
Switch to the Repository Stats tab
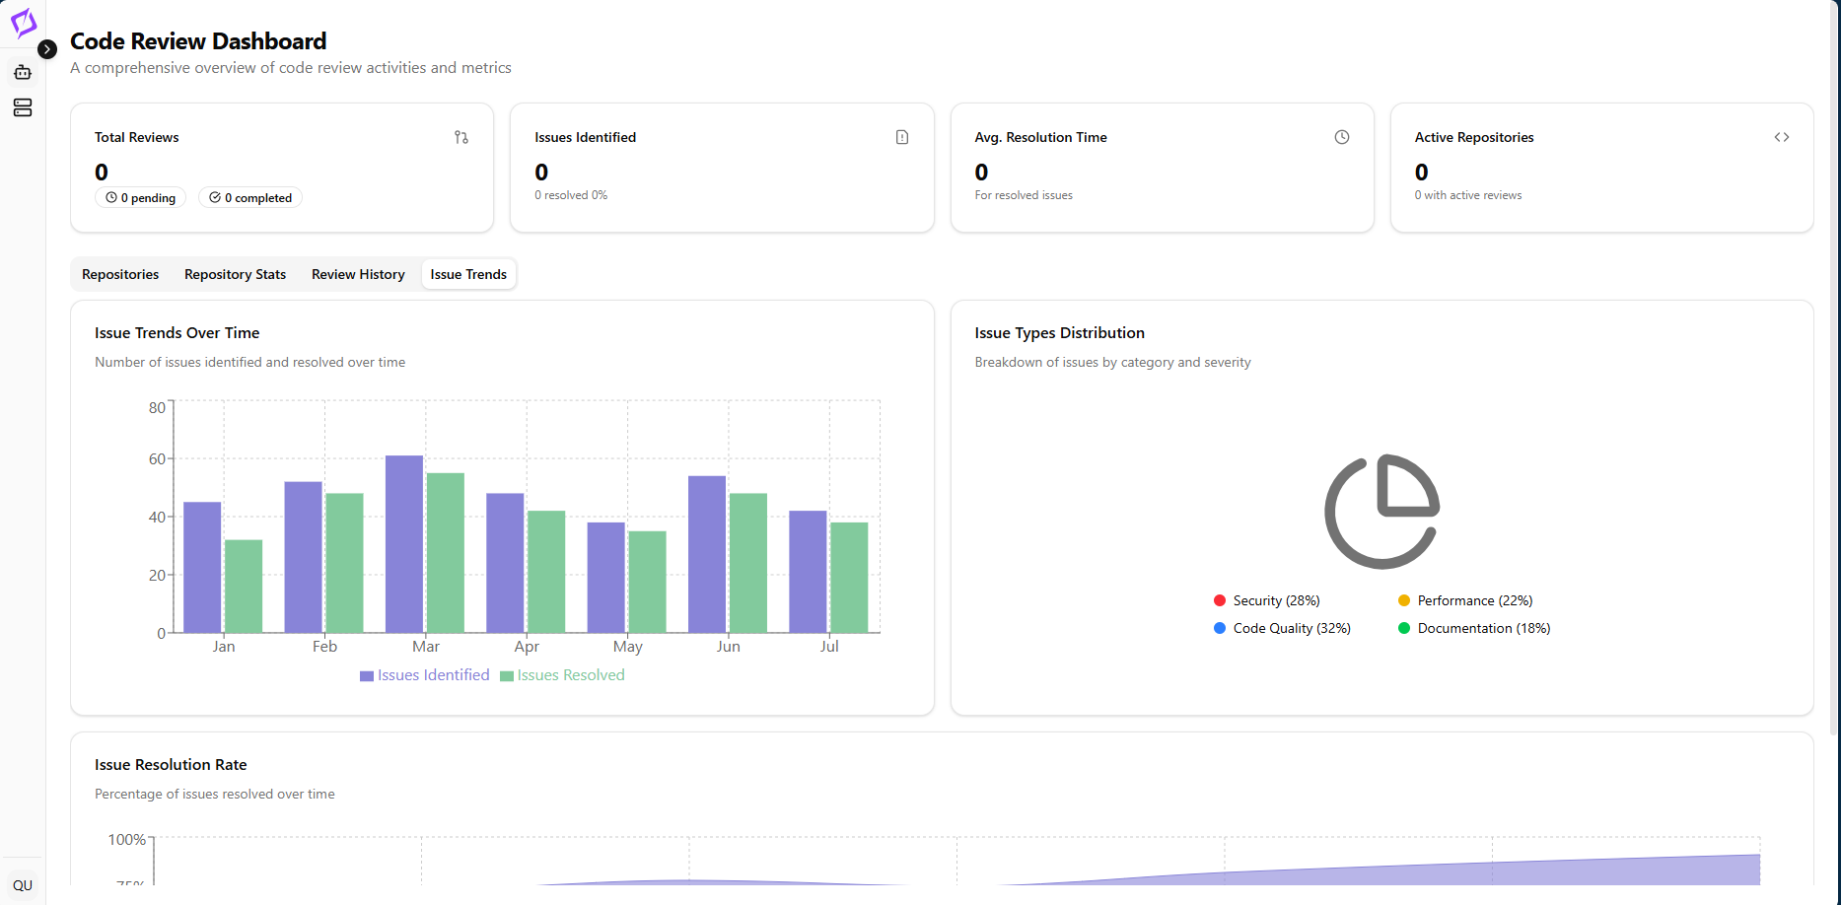point(235,274)
